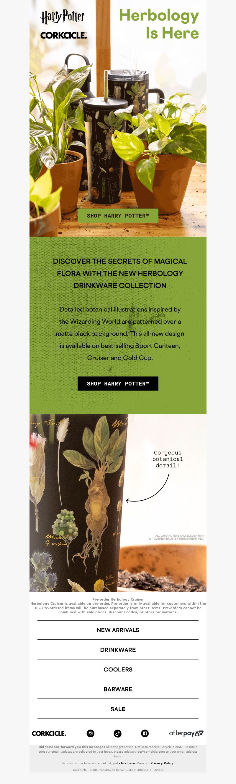Click the Afterpay logo
This screenshot has width=236, height=784.
[x=186, y=733]
